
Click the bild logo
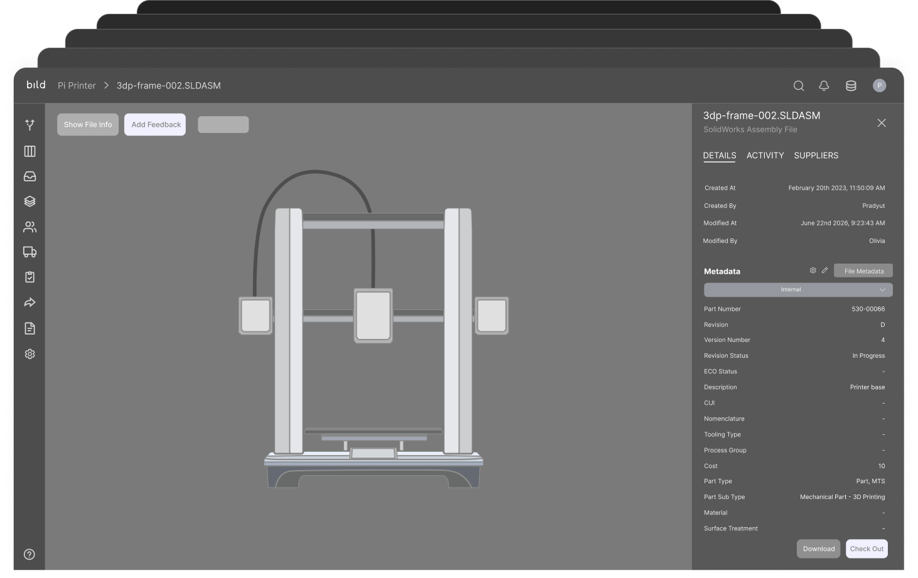click(36, 85)
